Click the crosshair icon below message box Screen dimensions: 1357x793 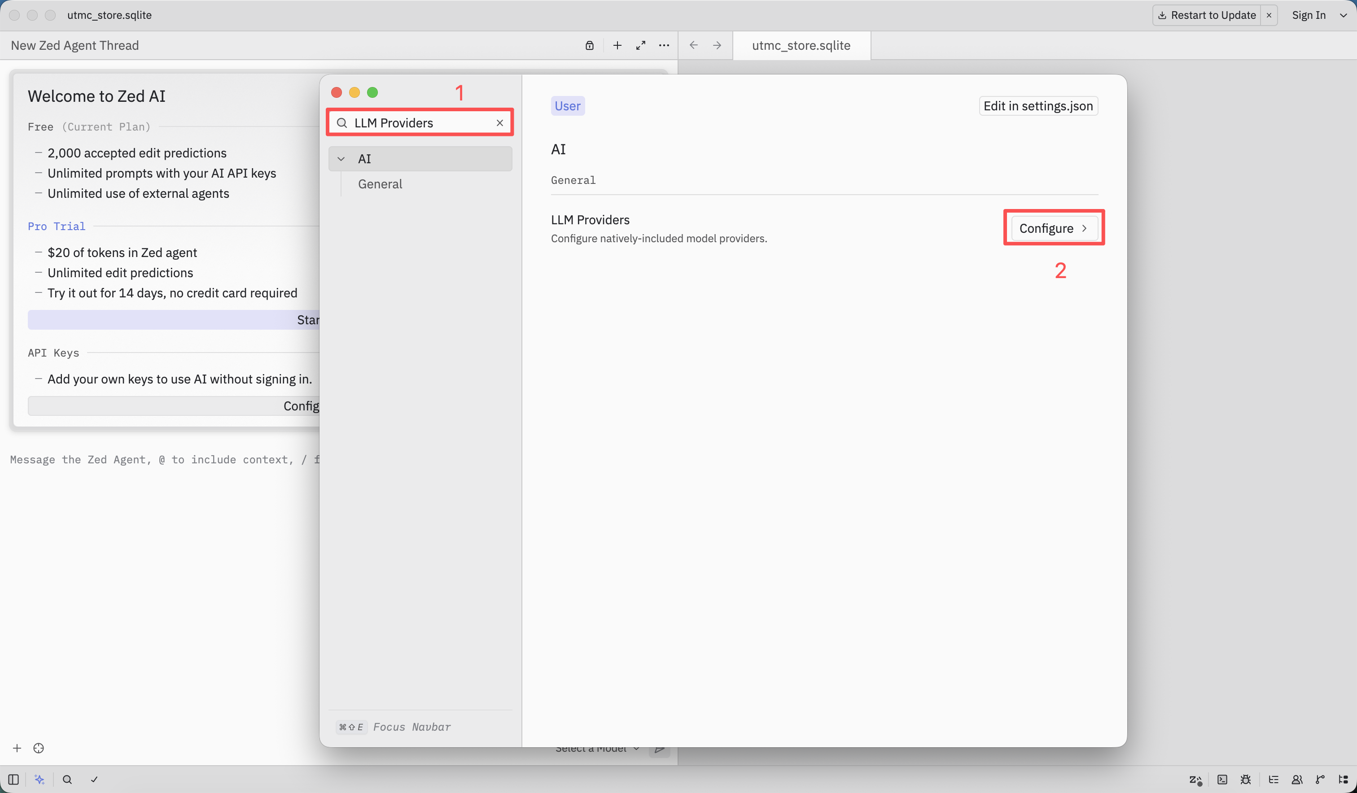point(38,748)
